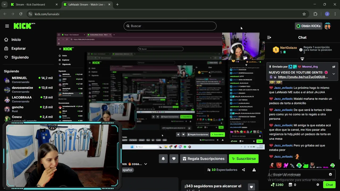Click the Suscribirse button
This screenshot has height=191, width=340.
244,159
